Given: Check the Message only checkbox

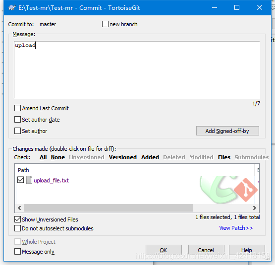Looking at the screenshot, I should (17, 252).
